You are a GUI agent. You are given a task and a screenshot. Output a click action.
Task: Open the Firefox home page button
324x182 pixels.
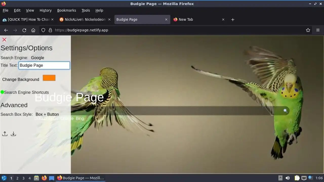33,30
